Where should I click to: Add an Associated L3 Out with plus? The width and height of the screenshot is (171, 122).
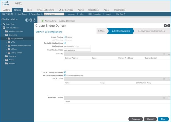tap(169, 98)
